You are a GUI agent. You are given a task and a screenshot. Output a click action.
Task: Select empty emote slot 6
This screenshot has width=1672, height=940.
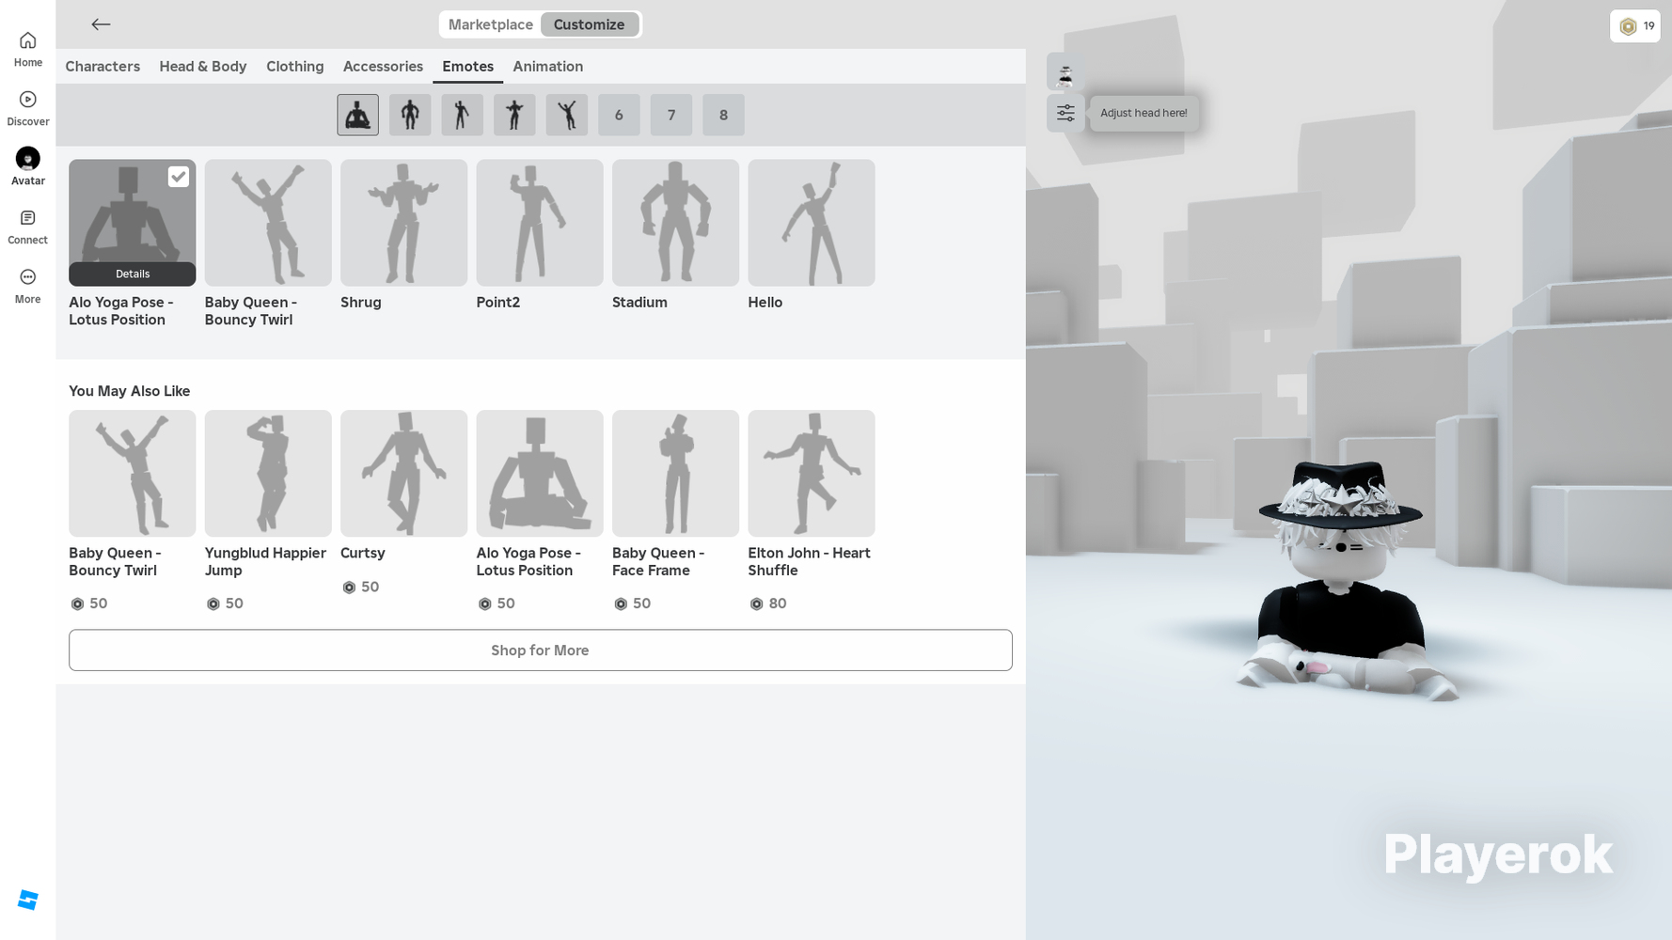click(x=619, y=115)
